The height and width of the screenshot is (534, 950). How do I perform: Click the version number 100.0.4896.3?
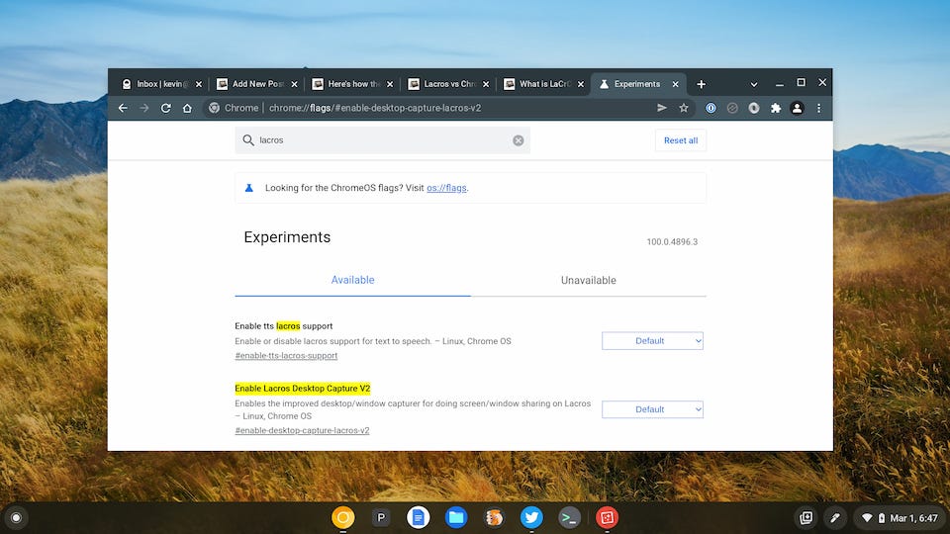(x=672, y=242)
